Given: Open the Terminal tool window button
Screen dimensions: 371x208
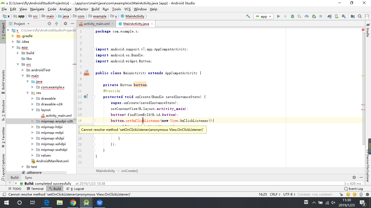Looking at the screenshot, I should [34, 189].
